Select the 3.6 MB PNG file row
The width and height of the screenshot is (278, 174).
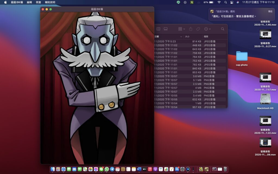[191, 76]
